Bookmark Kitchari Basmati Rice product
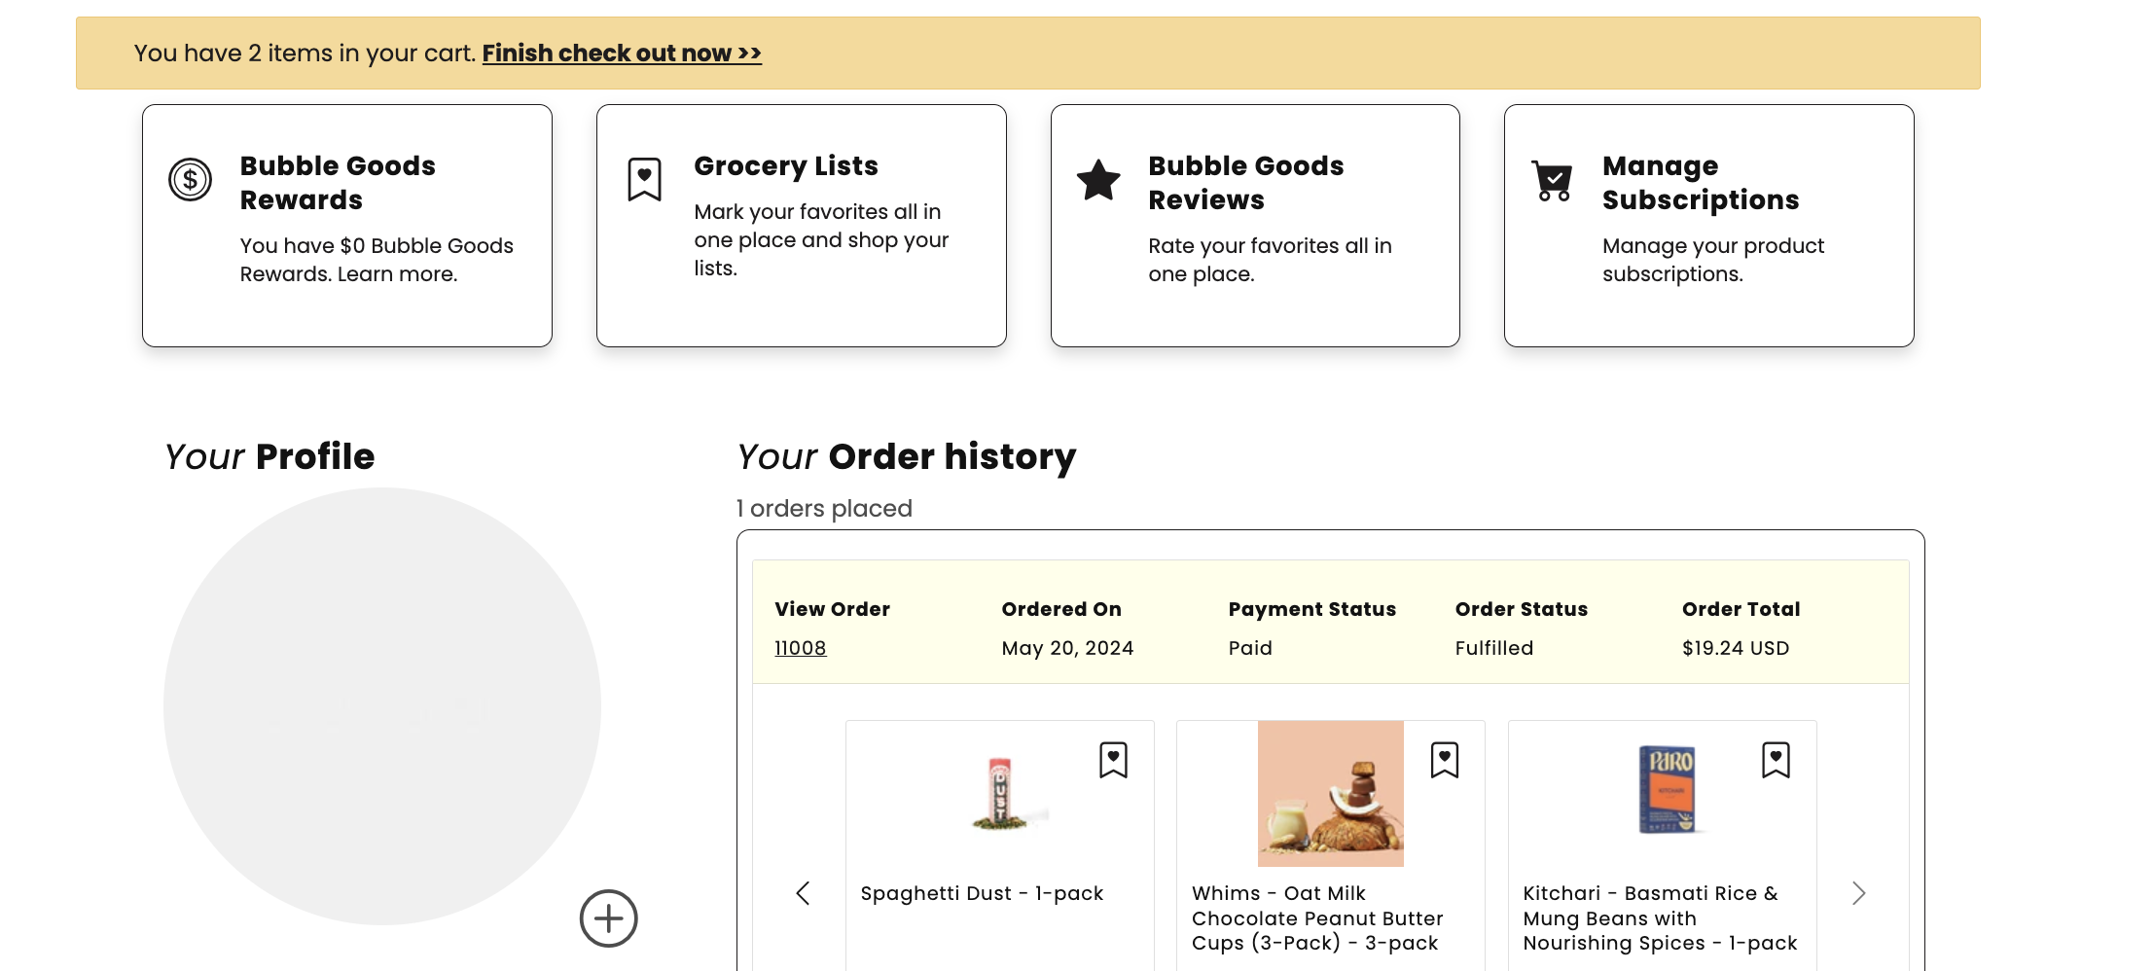Viewport: 2154px width, 971px height. 1776,760
